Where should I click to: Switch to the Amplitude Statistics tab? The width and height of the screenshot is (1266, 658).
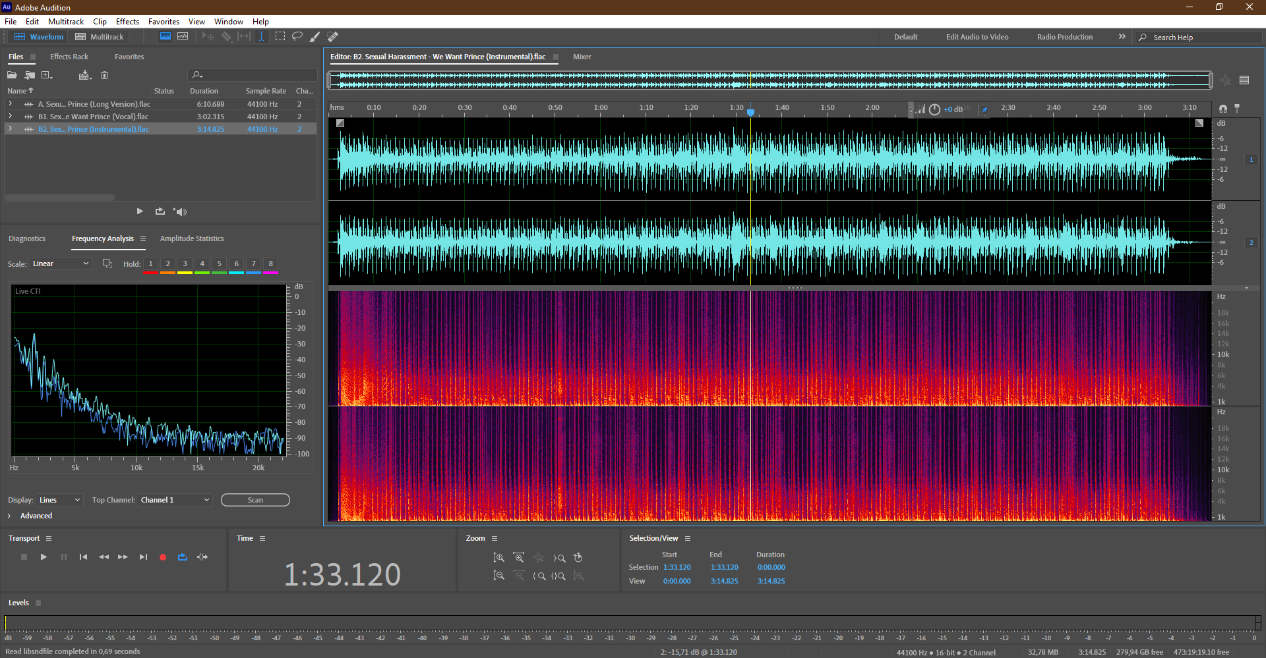tap(192, 238)
